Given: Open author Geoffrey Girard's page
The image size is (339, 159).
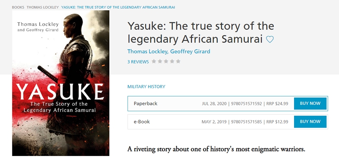Looking at the screenshot, I should [x=190, y=52].
